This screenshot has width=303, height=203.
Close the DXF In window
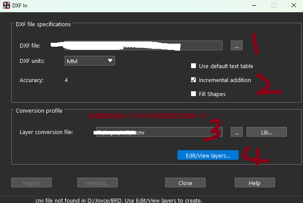coord(294,5)
